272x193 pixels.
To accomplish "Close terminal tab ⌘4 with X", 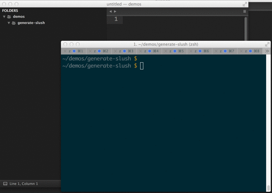I will coord(141,51).
